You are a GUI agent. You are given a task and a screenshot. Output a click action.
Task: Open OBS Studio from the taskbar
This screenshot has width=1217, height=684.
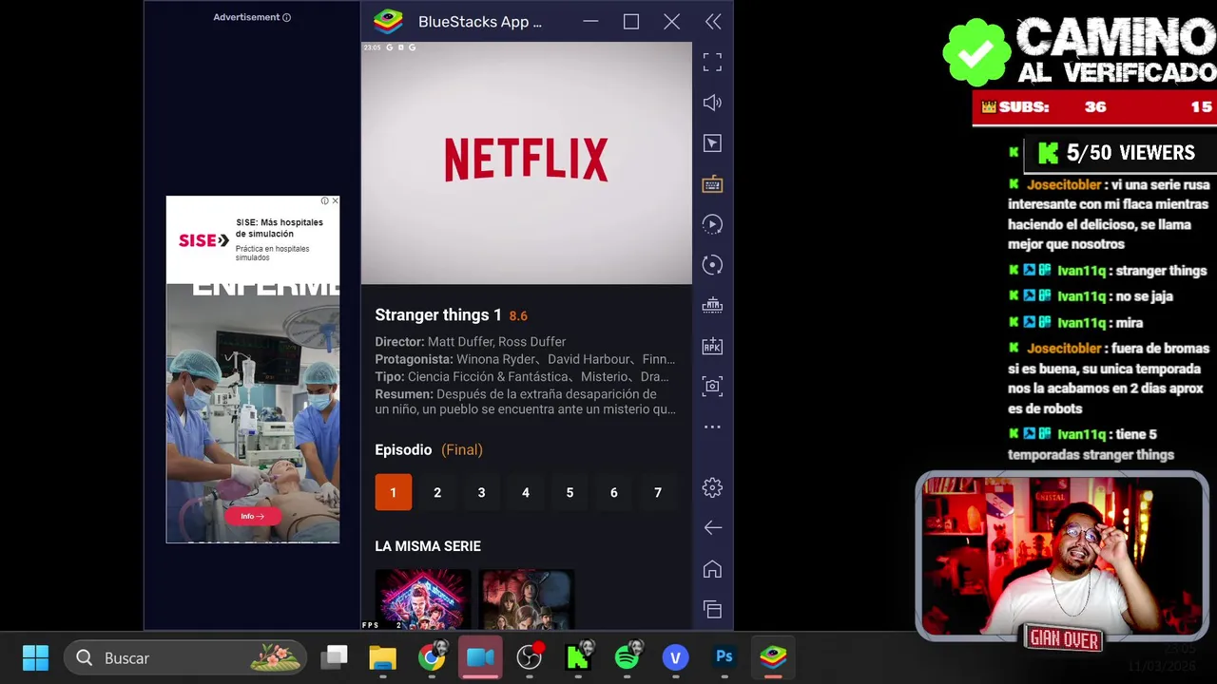pos(530,657)
